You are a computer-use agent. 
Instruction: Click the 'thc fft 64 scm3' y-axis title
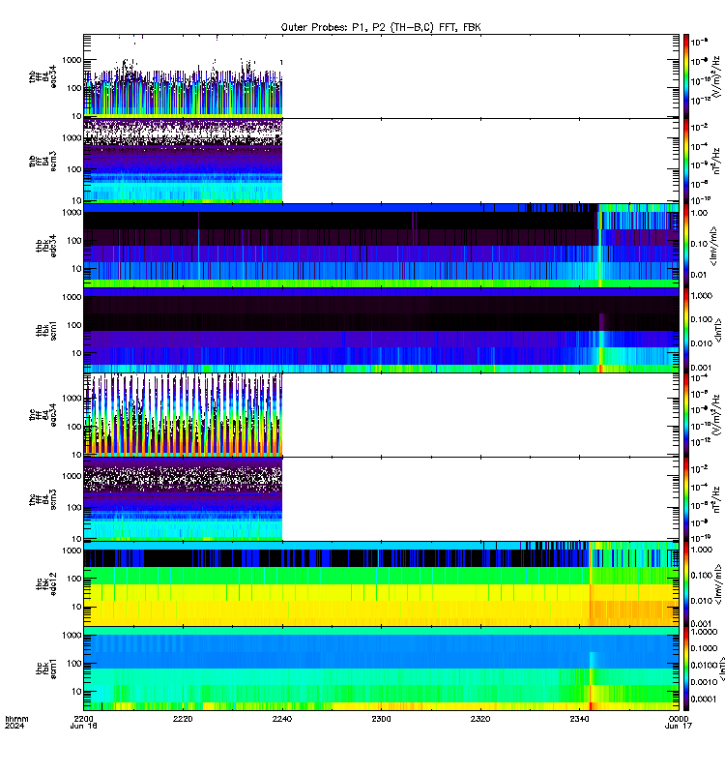pyautogui.click(x=43, y=499)
